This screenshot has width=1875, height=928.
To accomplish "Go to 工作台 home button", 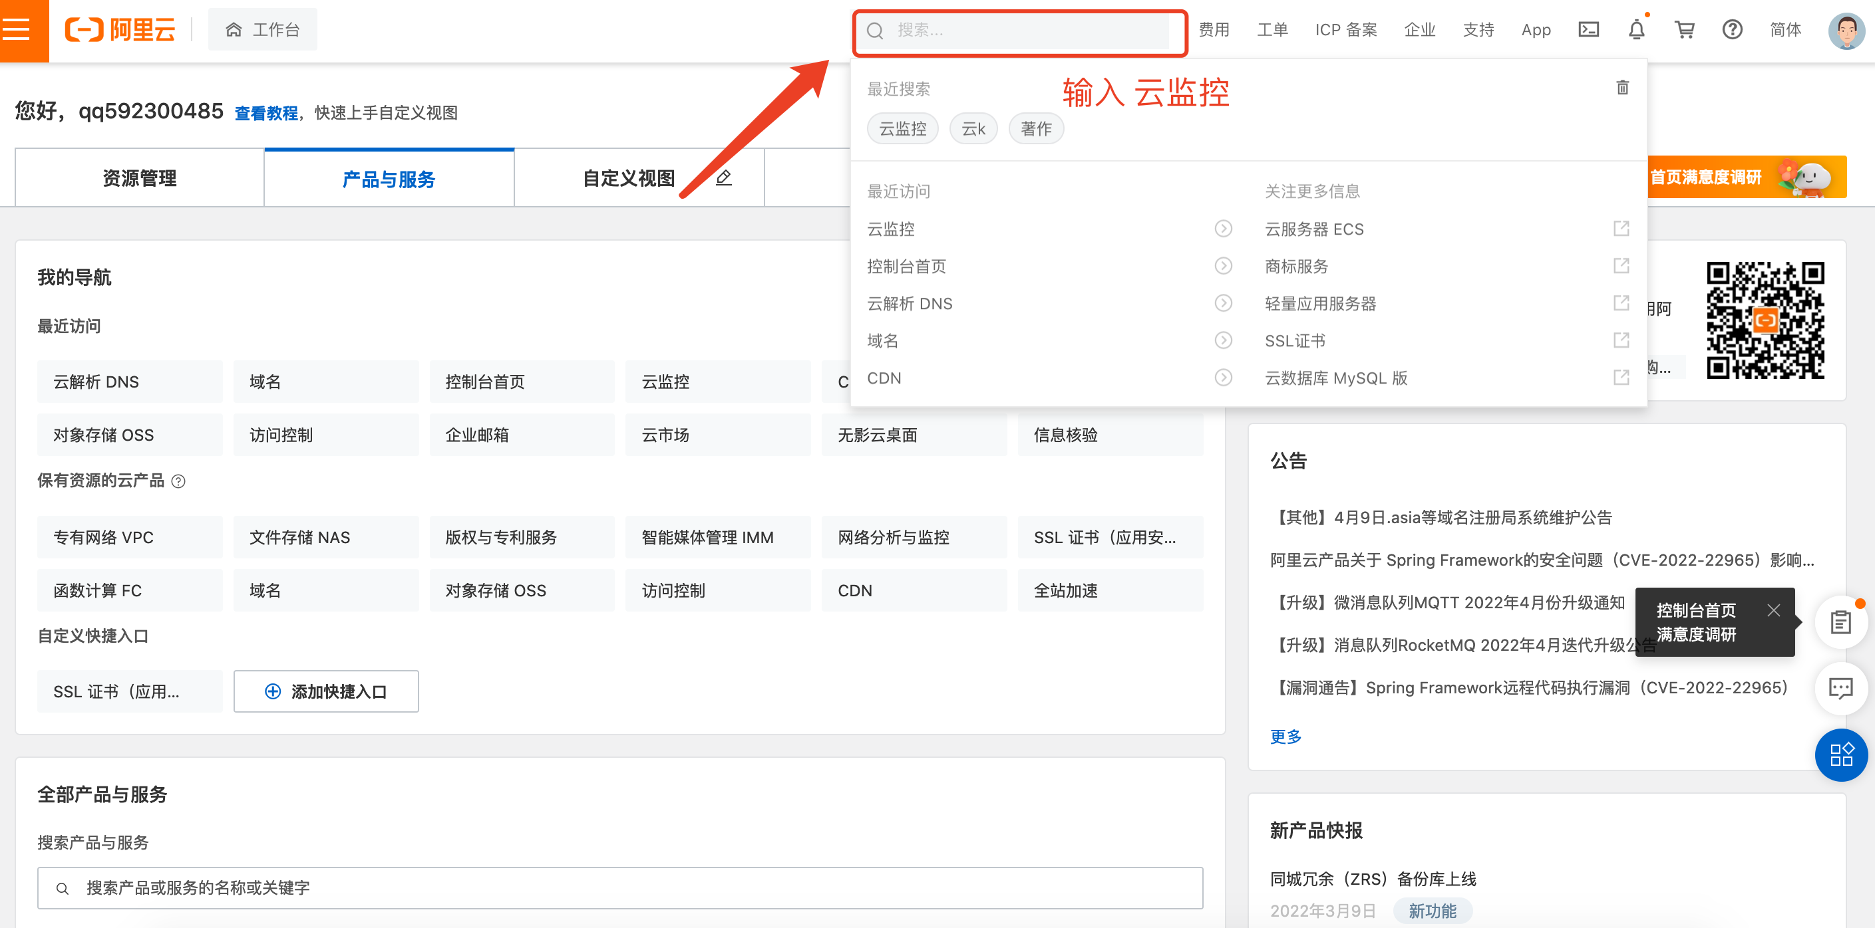I will [263, 30].
